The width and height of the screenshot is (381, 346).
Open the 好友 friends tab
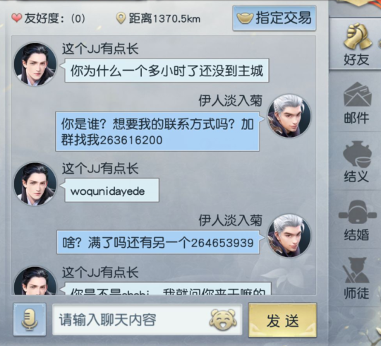(x=356, y=44)
